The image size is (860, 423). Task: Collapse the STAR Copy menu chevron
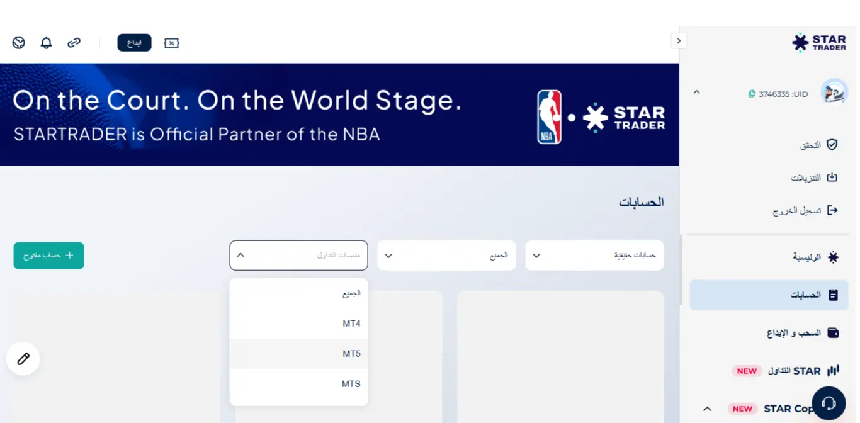(x=707, y=409)
